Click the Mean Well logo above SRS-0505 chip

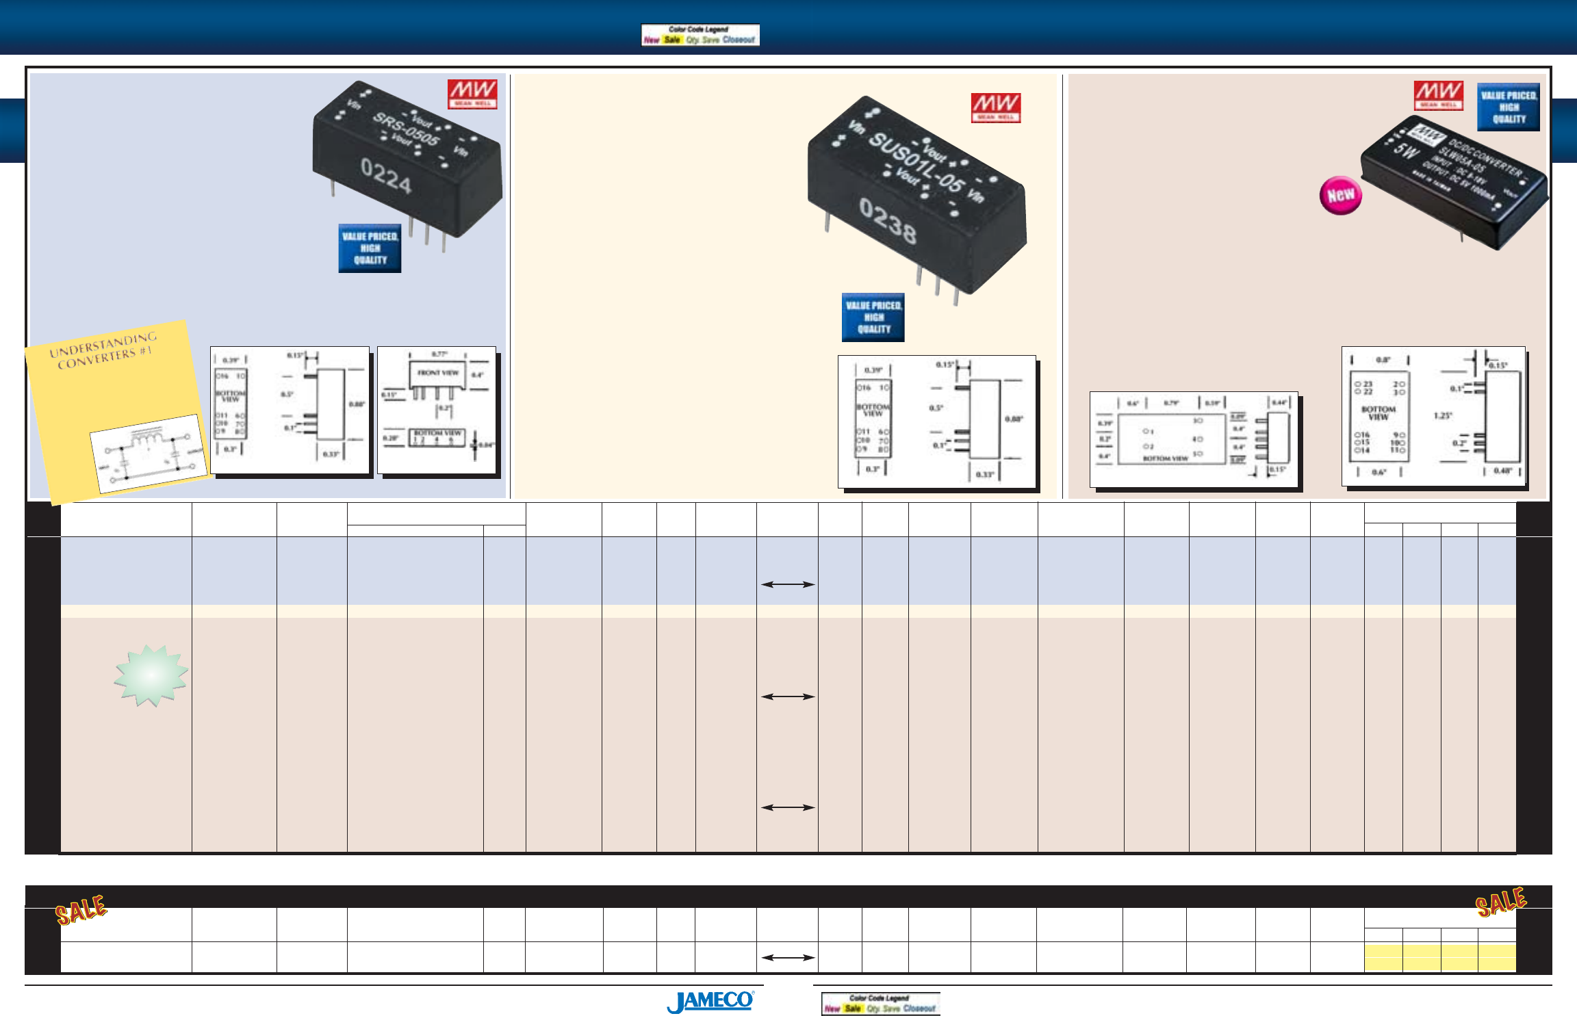pyautogui.click(x=472, y=94)
